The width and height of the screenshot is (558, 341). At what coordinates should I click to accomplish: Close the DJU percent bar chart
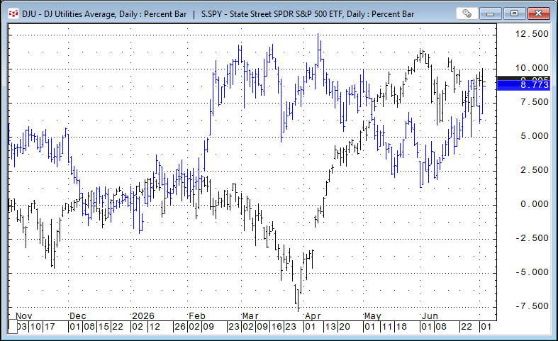click(x=538, y=13)
